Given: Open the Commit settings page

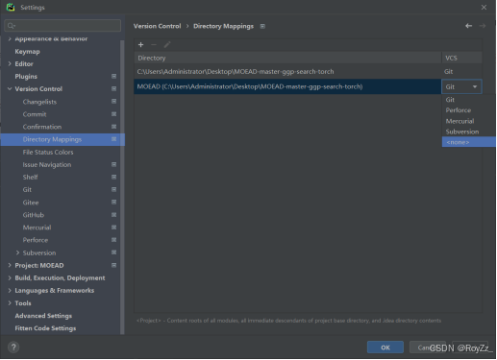Looking at the screenshot, I should (x=35, y=114).
